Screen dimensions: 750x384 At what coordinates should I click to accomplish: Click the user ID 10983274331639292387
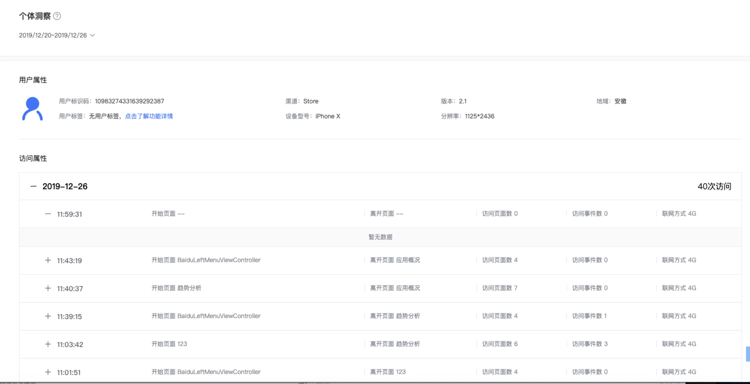pyautogui.click(x=129, y=101)
